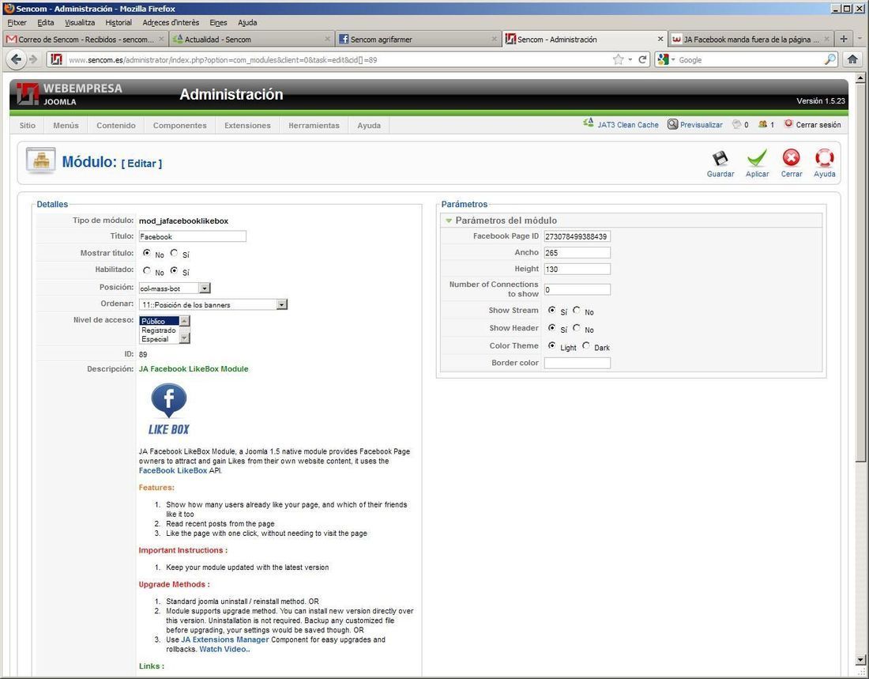Screen dimensions: 869x679
Task: Choose Dark color theme
Action: tap(586, 345)
